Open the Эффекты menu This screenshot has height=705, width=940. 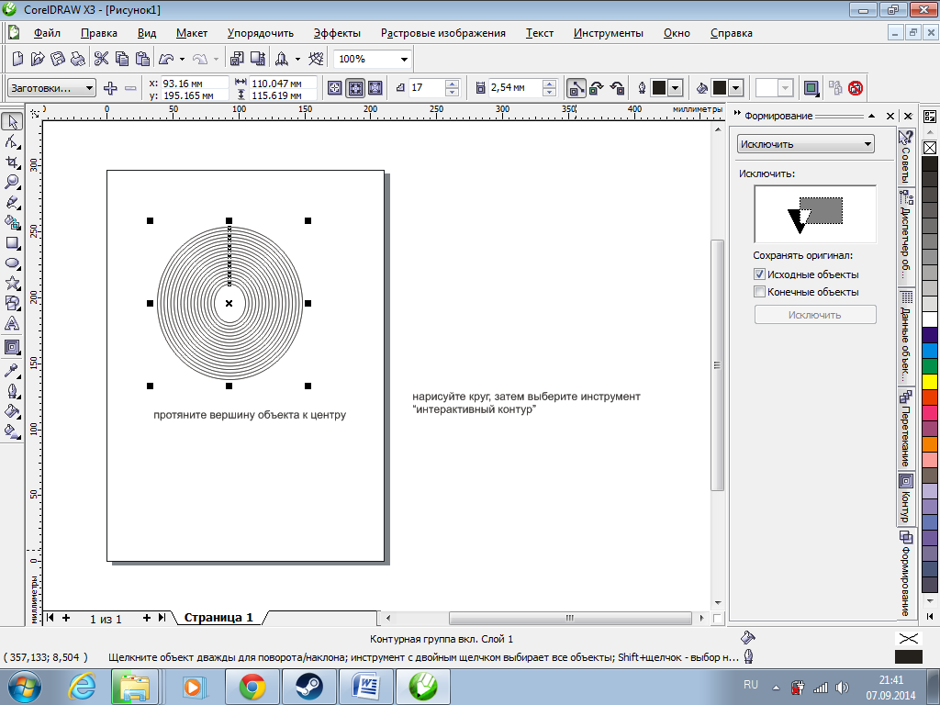336,33
